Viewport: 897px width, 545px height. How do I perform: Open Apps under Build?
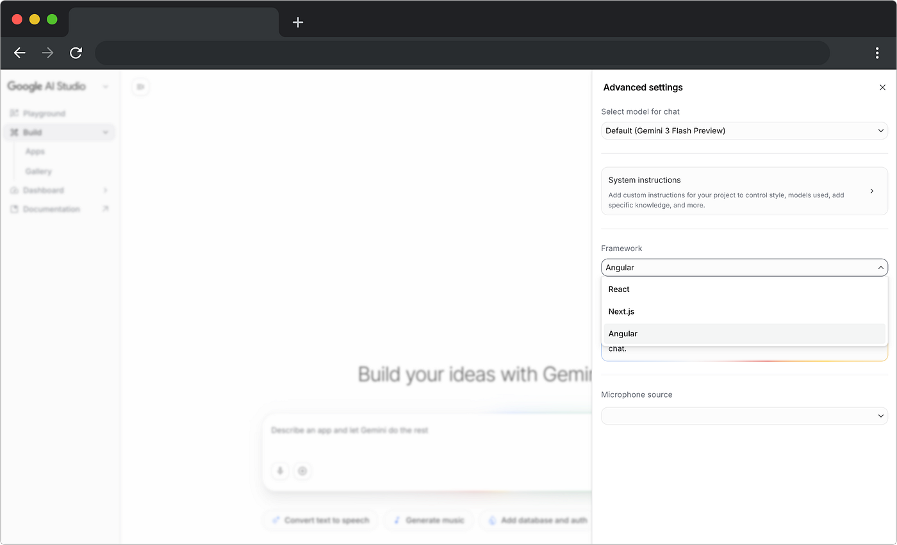[x=35, y=152]
